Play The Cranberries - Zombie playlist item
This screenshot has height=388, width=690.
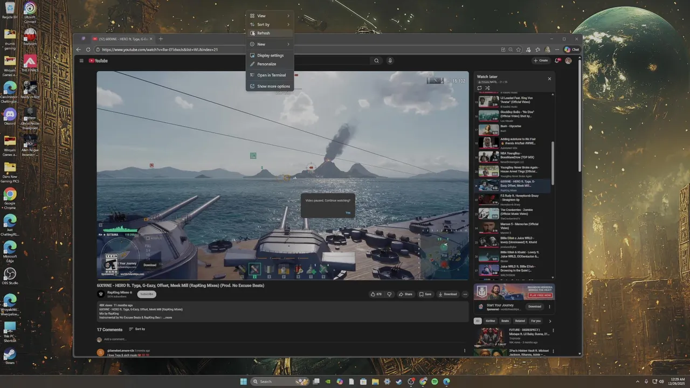point(512,213)
